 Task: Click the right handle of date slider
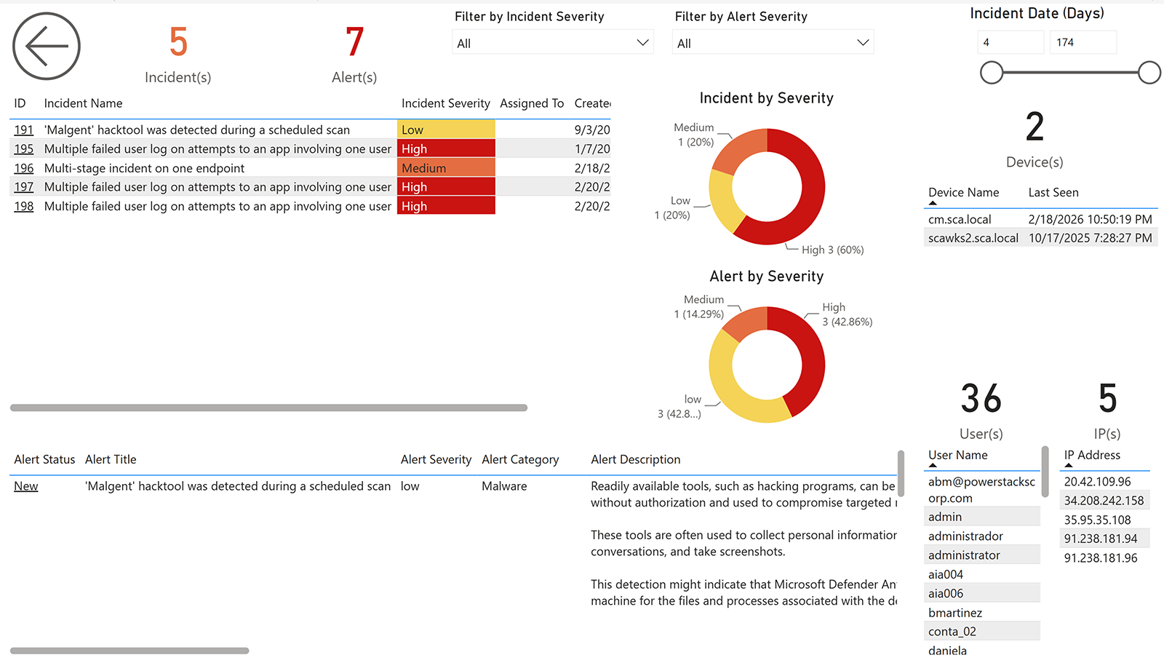pyautogui.click(x=1149, y=73)
